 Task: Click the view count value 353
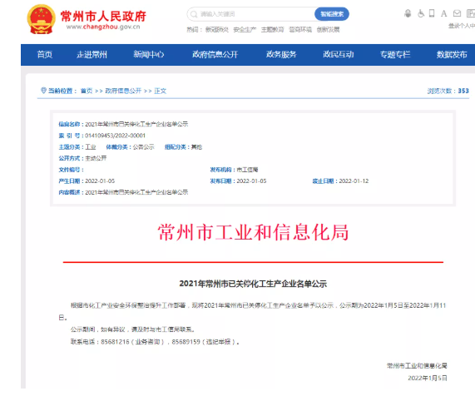[463, 91]
